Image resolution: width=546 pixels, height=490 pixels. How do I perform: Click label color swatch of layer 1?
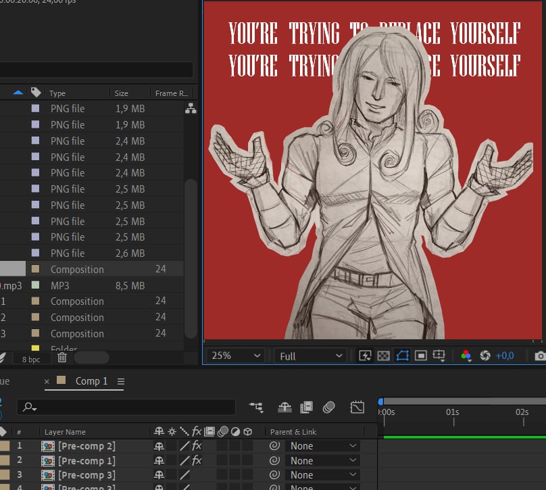coord(5,446)
